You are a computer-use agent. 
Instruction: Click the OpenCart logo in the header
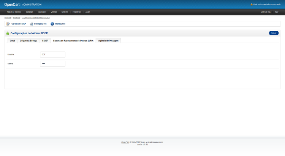pyautogui.click(x=12, y=5)
